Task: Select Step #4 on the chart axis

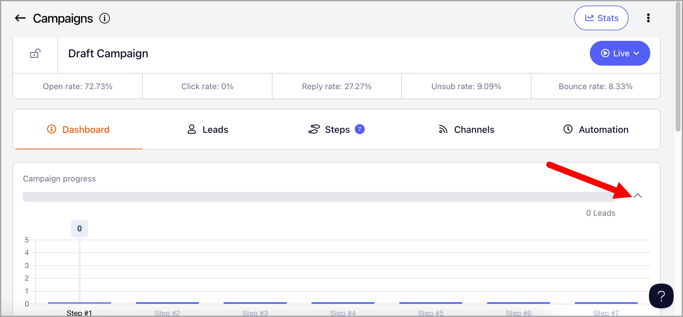Action: click(x=343, y=313)
